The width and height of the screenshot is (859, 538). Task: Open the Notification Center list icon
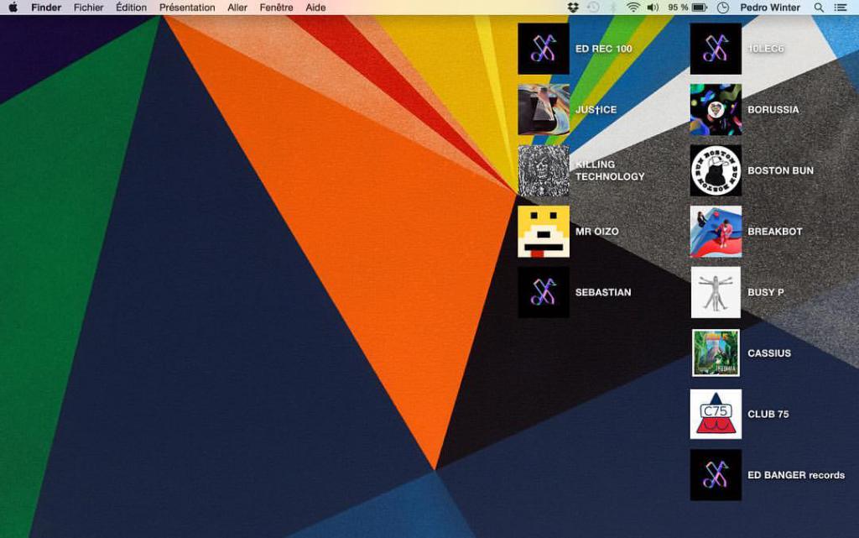(841, 8)
